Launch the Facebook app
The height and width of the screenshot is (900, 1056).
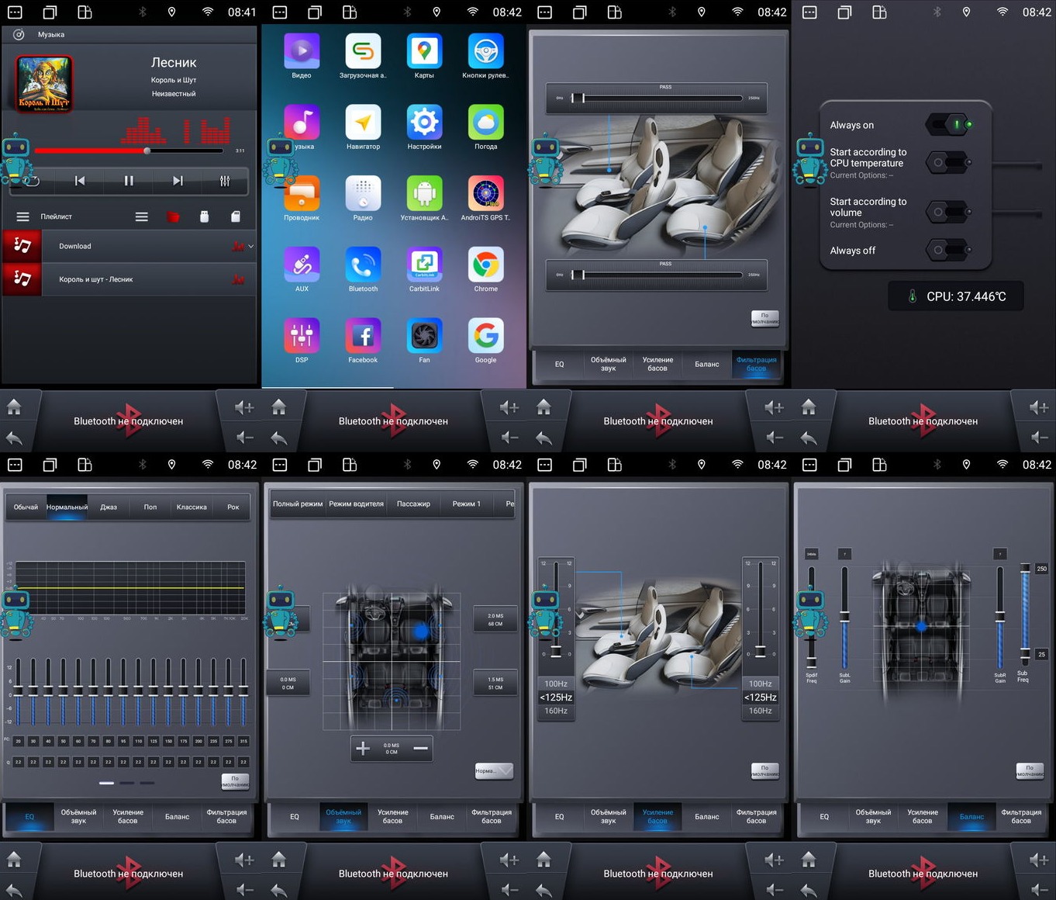[363, 337]
